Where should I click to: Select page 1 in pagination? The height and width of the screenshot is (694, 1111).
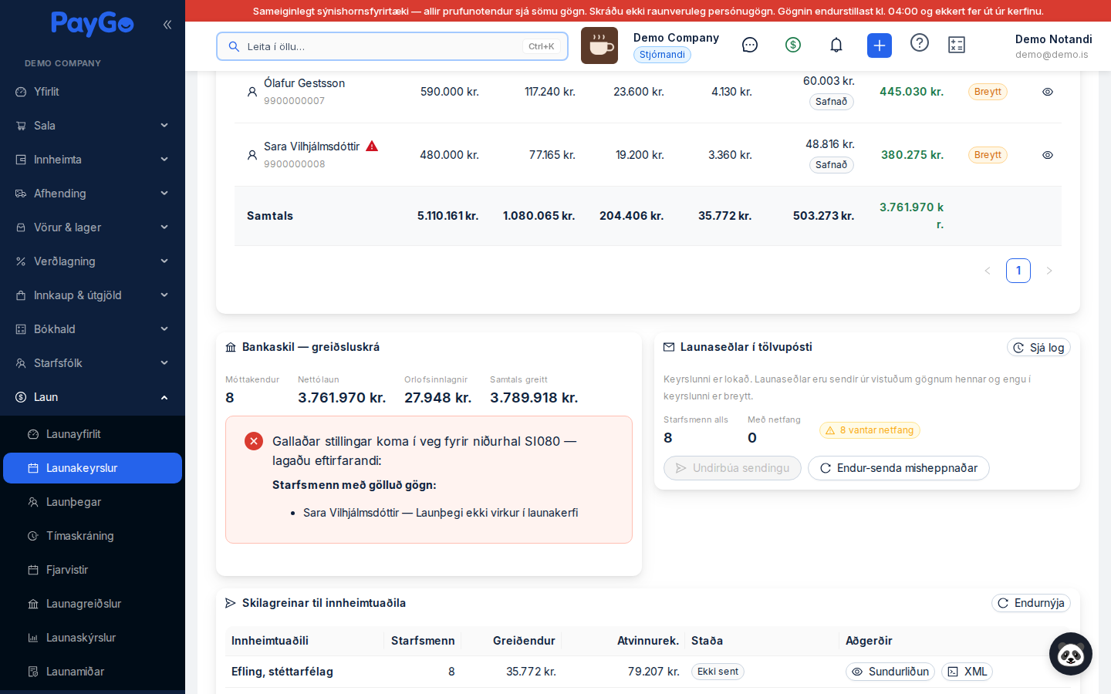click(1018, 271)
